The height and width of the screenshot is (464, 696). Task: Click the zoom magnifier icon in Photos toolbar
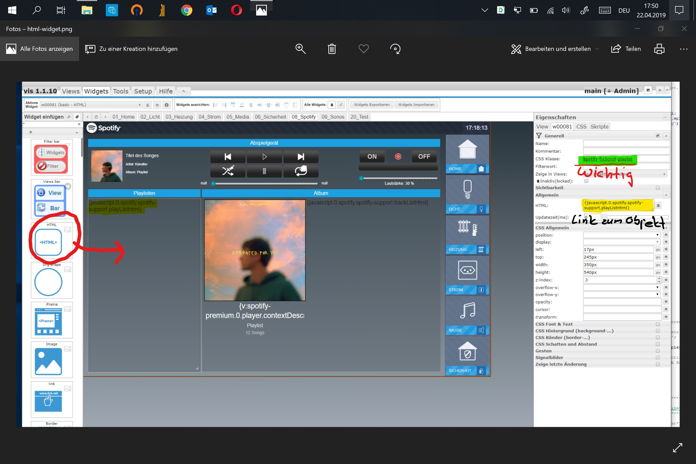pyautogui.click(x=300, y=49)
